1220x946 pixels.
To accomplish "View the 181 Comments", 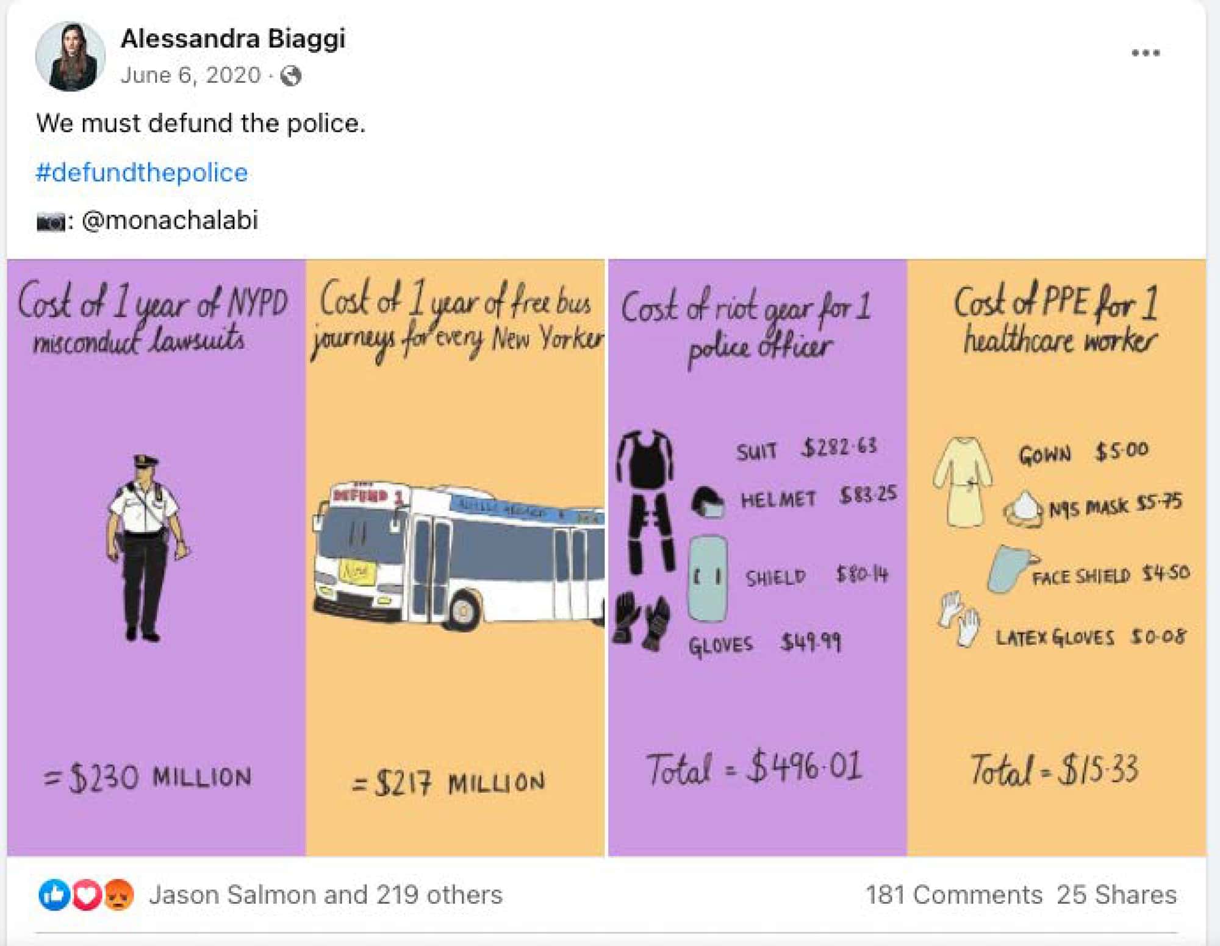I will 953,895.
